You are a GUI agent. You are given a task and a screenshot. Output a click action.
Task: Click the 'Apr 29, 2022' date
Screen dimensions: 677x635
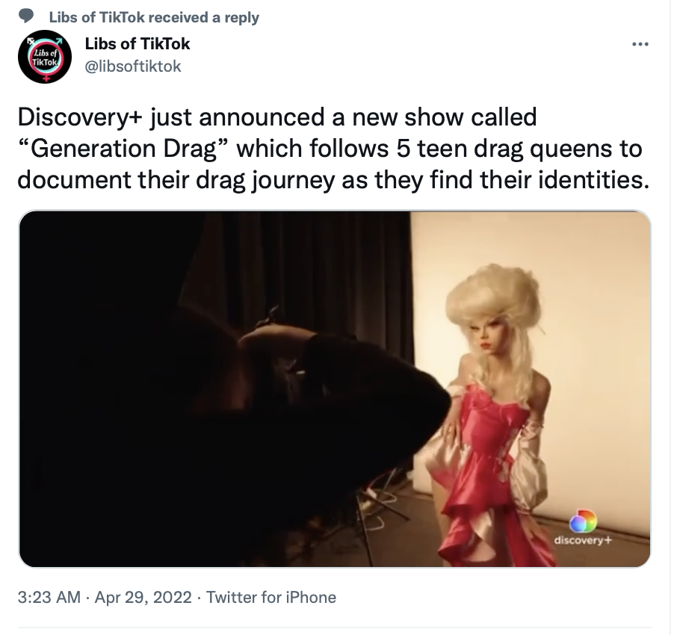tap(143, 598)
